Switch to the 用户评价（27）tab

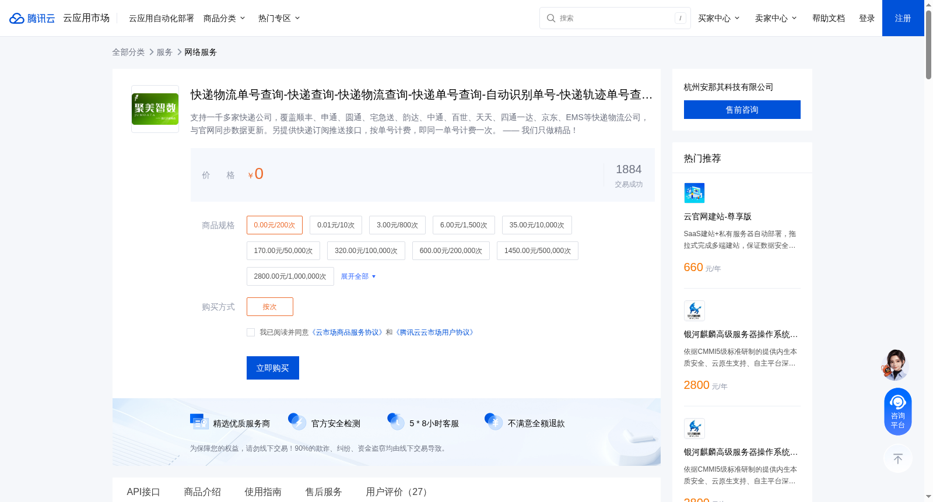click(399, 492)
